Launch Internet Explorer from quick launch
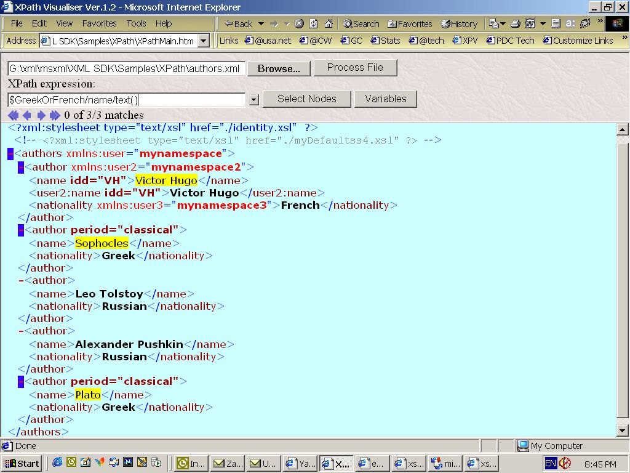Screen dimensions: 630x473 click(57, 462)
